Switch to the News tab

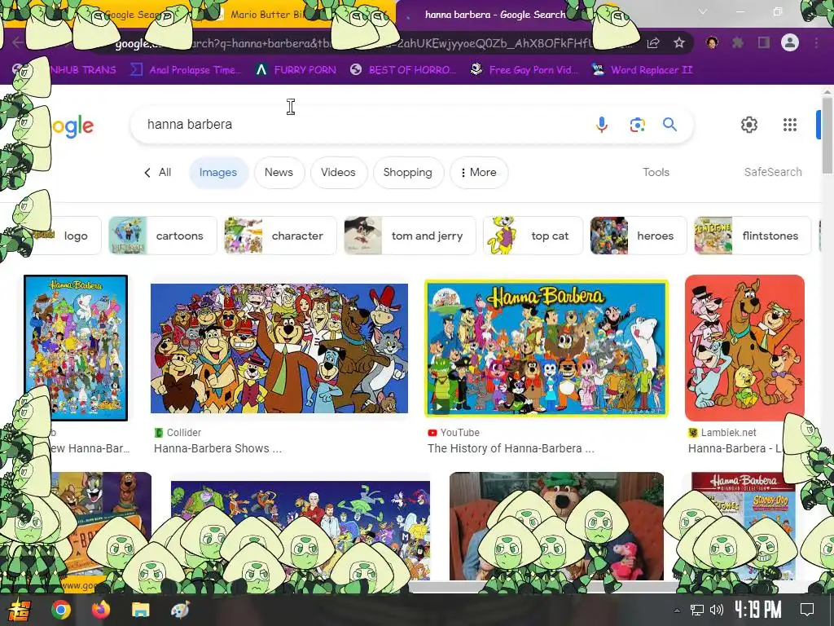[x=279, y=173]
